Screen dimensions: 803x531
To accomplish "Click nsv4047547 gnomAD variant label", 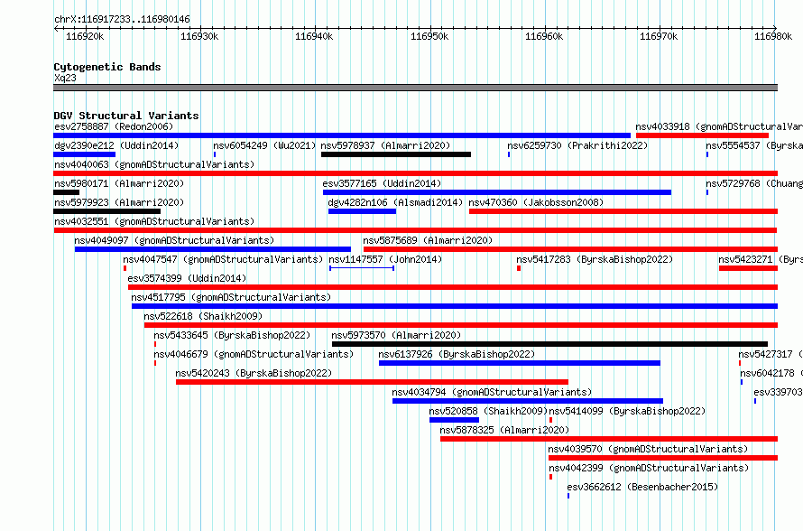I will (x=223, y=259).
